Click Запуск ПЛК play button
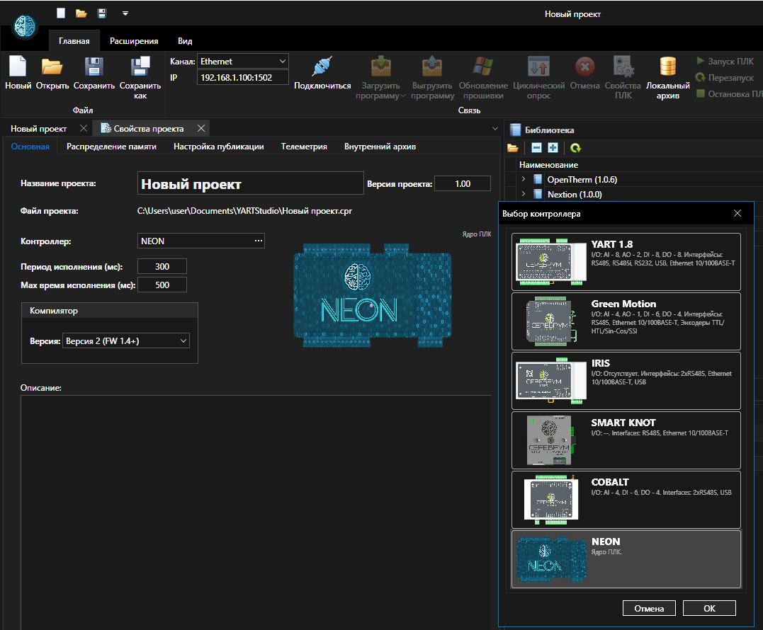 point(725,62)
